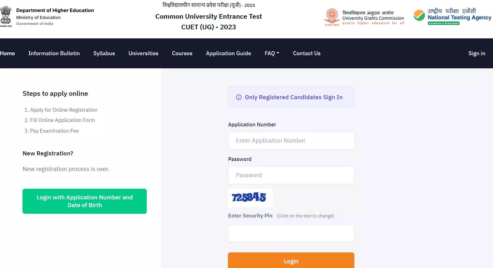Focus the Password input field
The width and height of the screenshot is (493, 268).
coord(291,175)
